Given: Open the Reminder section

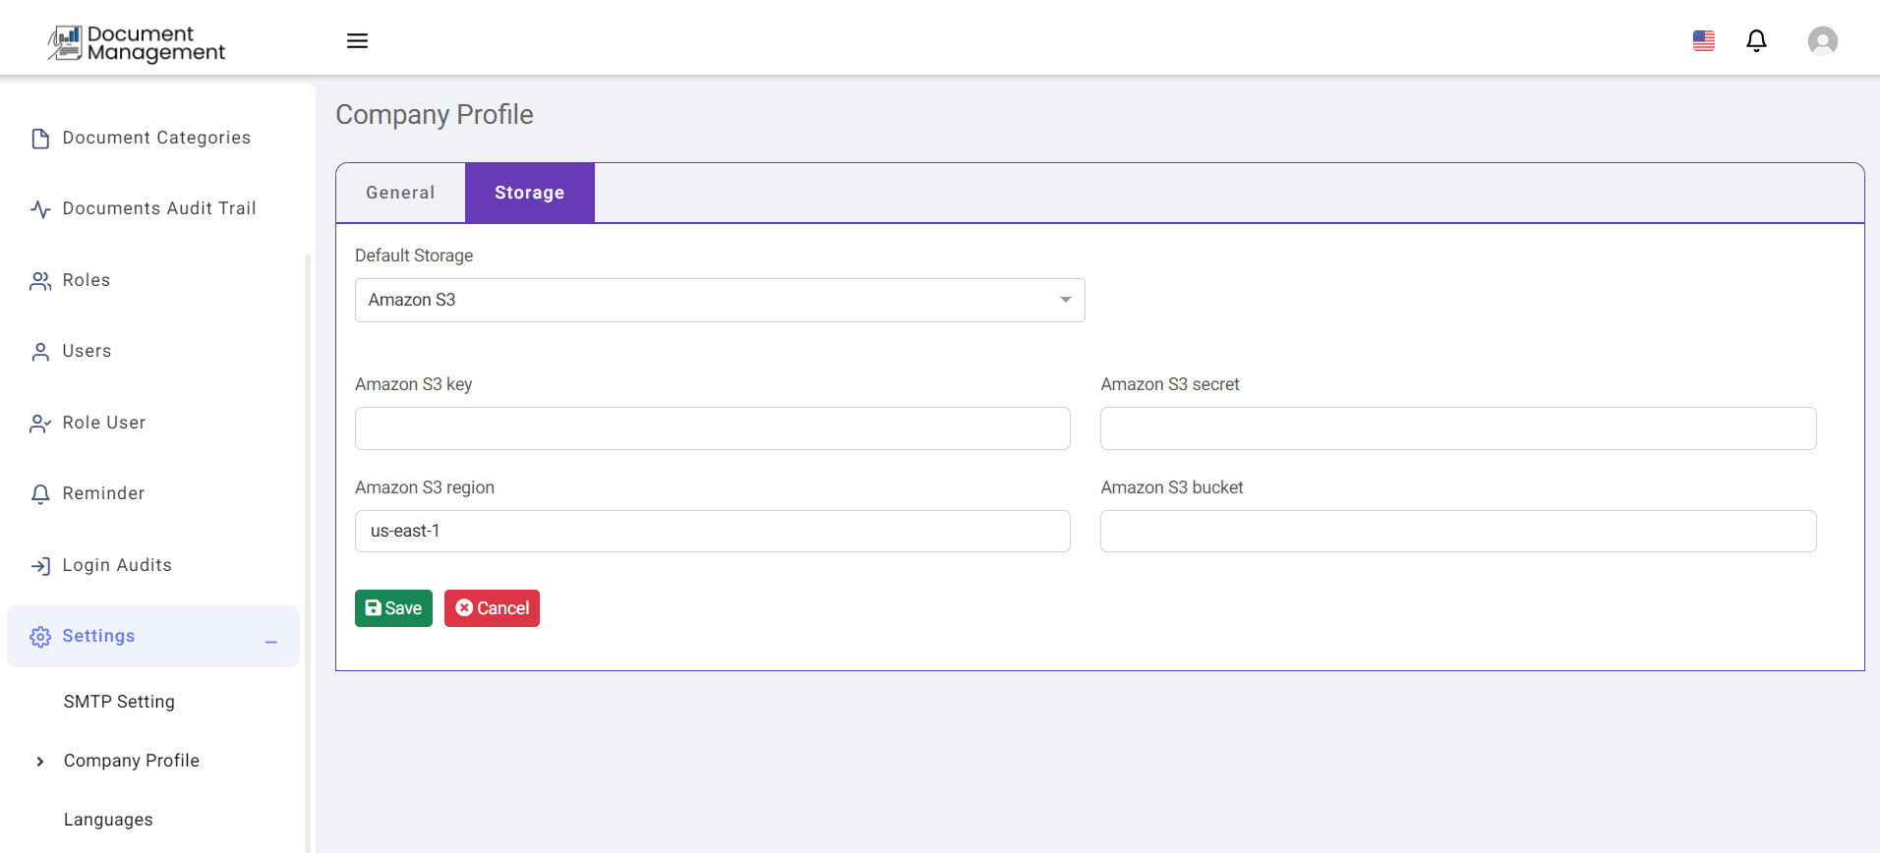Looking at the screenshot, I should click(103, 493).
